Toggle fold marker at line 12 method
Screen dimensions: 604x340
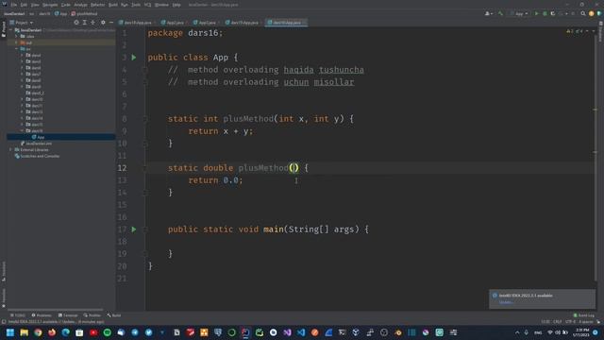145,168
